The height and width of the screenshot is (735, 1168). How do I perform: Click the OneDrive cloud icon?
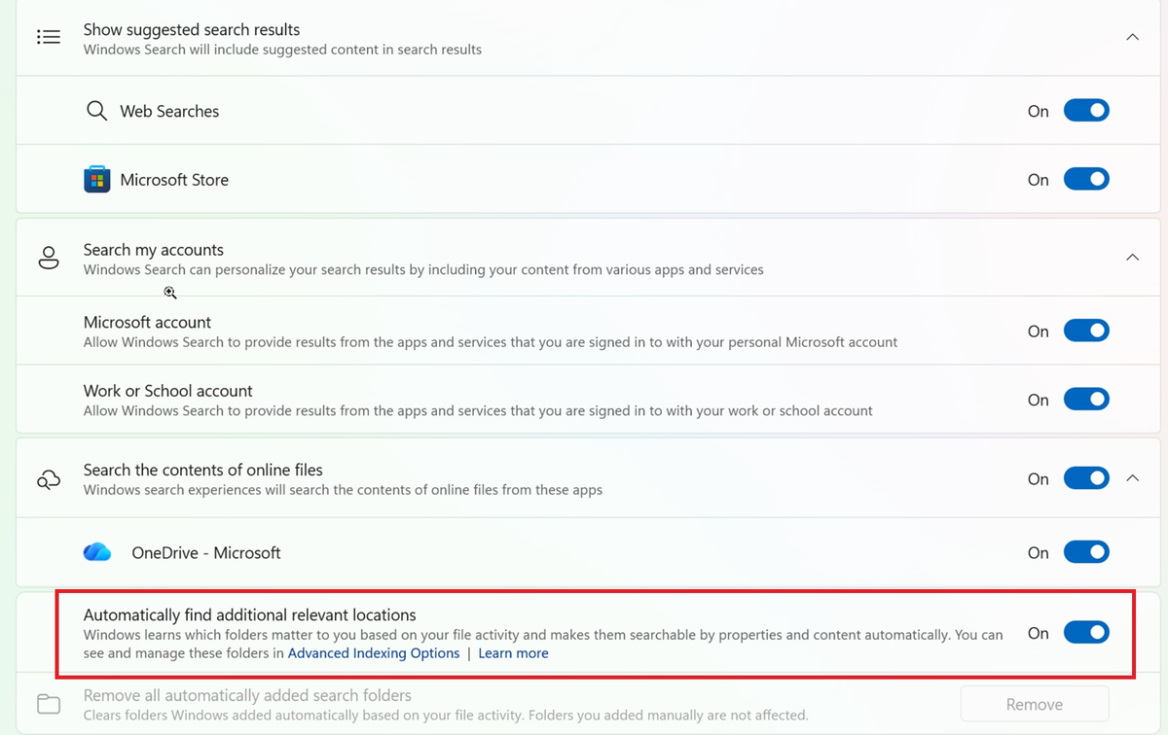click(x=97, y=552)
